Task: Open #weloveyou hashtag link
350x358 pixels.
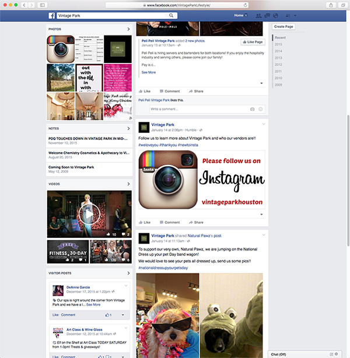Action: point(148,145)
